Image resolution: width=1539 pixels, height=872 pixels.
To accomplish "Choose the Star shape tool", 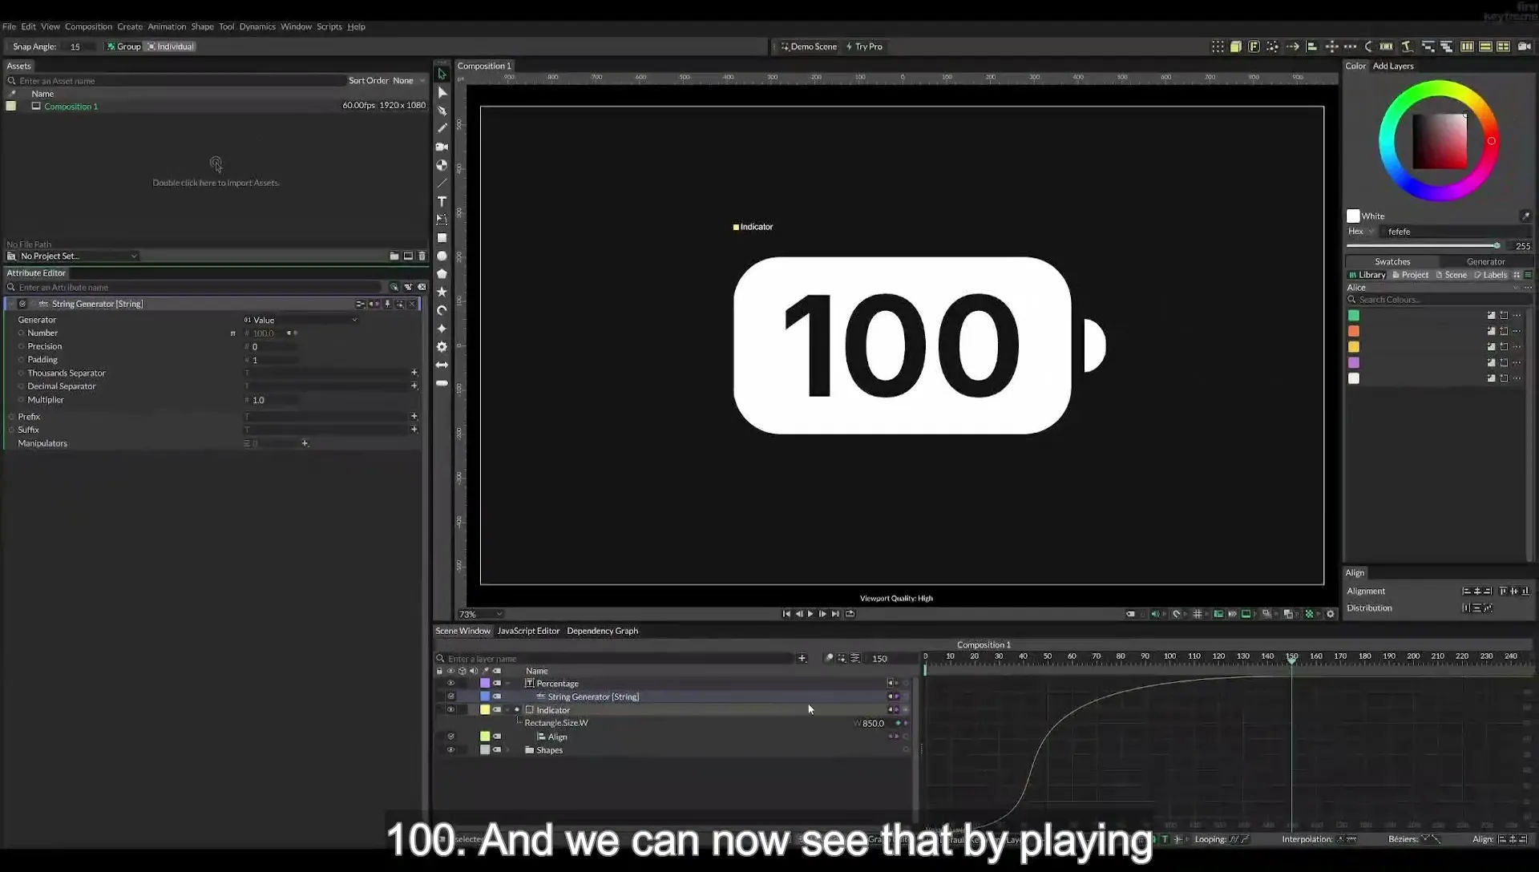I will pos(442,292).
